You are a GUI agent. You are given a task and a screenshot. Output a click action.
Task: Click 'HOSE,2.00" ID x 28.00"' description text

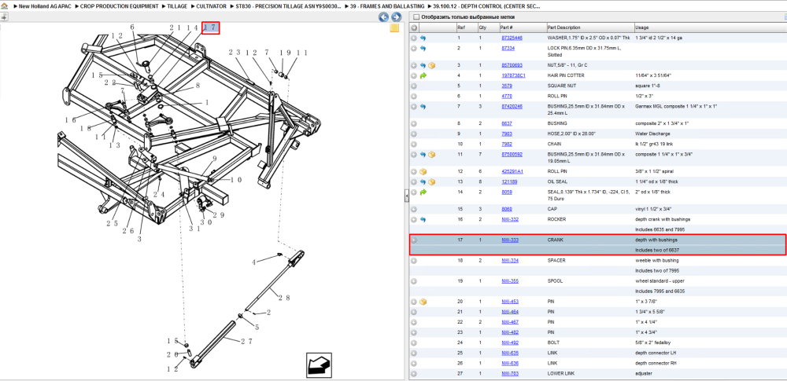(x=571, y=134)
